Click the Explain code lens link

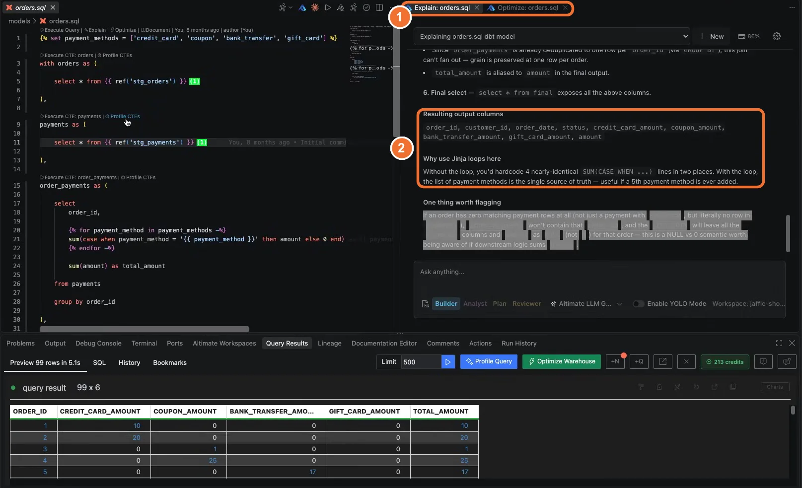pyautogui.click(x=95, y=30)
